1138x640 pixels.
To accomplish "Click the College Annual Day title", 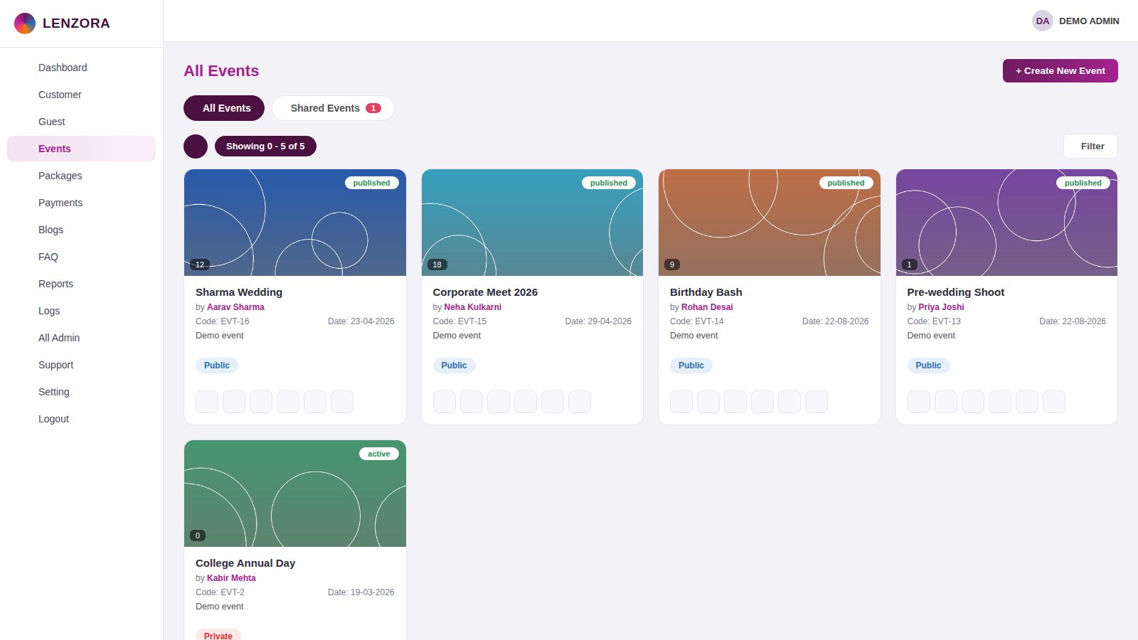I will 245,563.
